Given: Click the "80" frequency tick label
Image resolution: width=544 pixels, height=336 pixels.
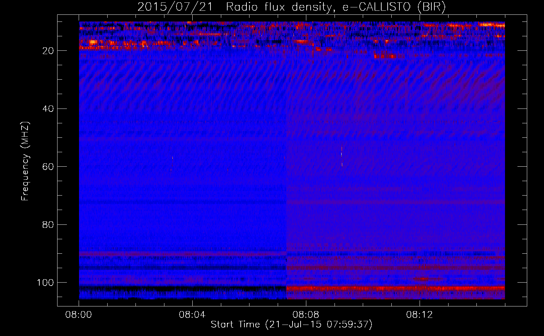Looking at the screenshot, I should pyautogui.click(x=48, y=224).
